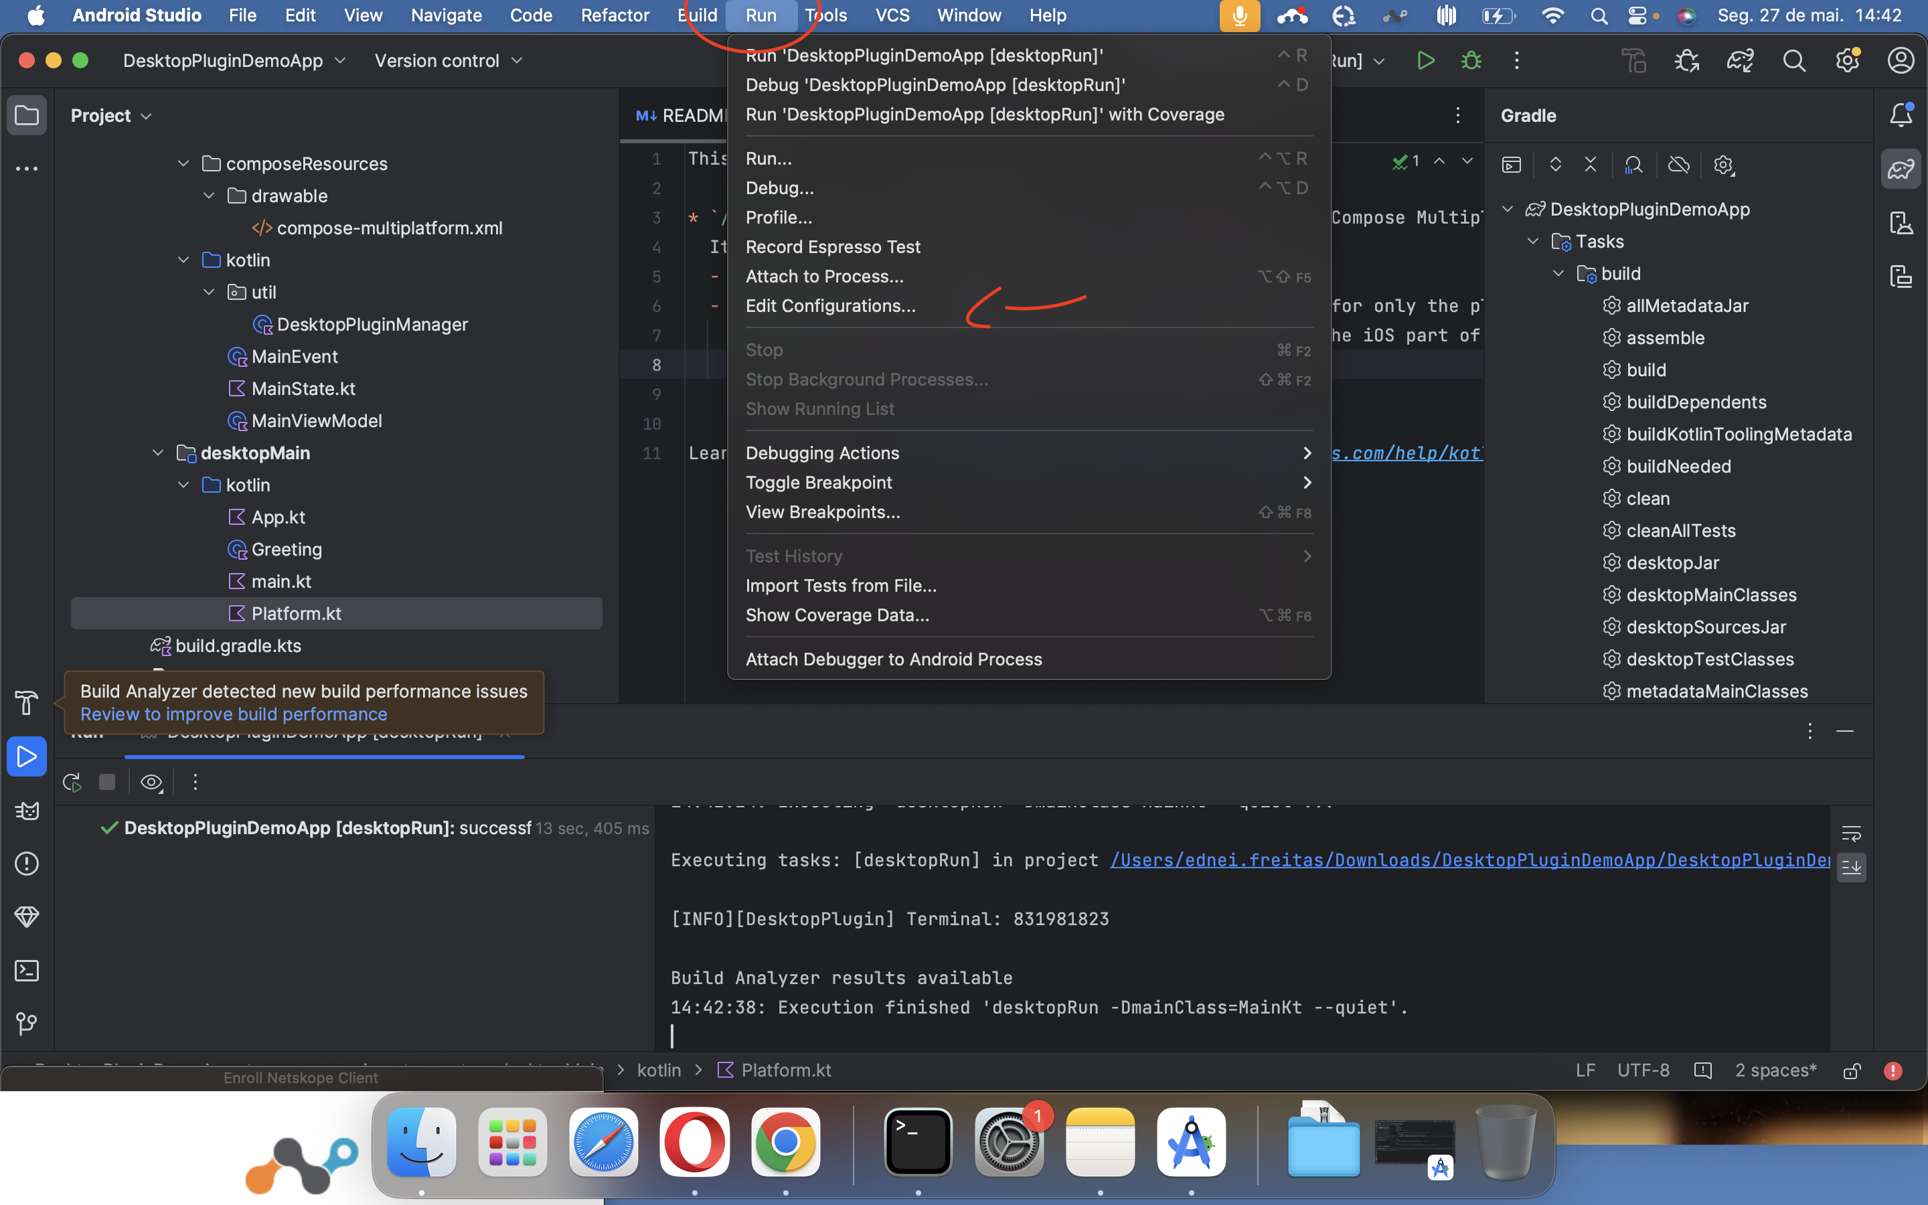Click UTF-8 encoding in status bar
This screenshot has height=1205, width=1928.
(1643, 1070)
